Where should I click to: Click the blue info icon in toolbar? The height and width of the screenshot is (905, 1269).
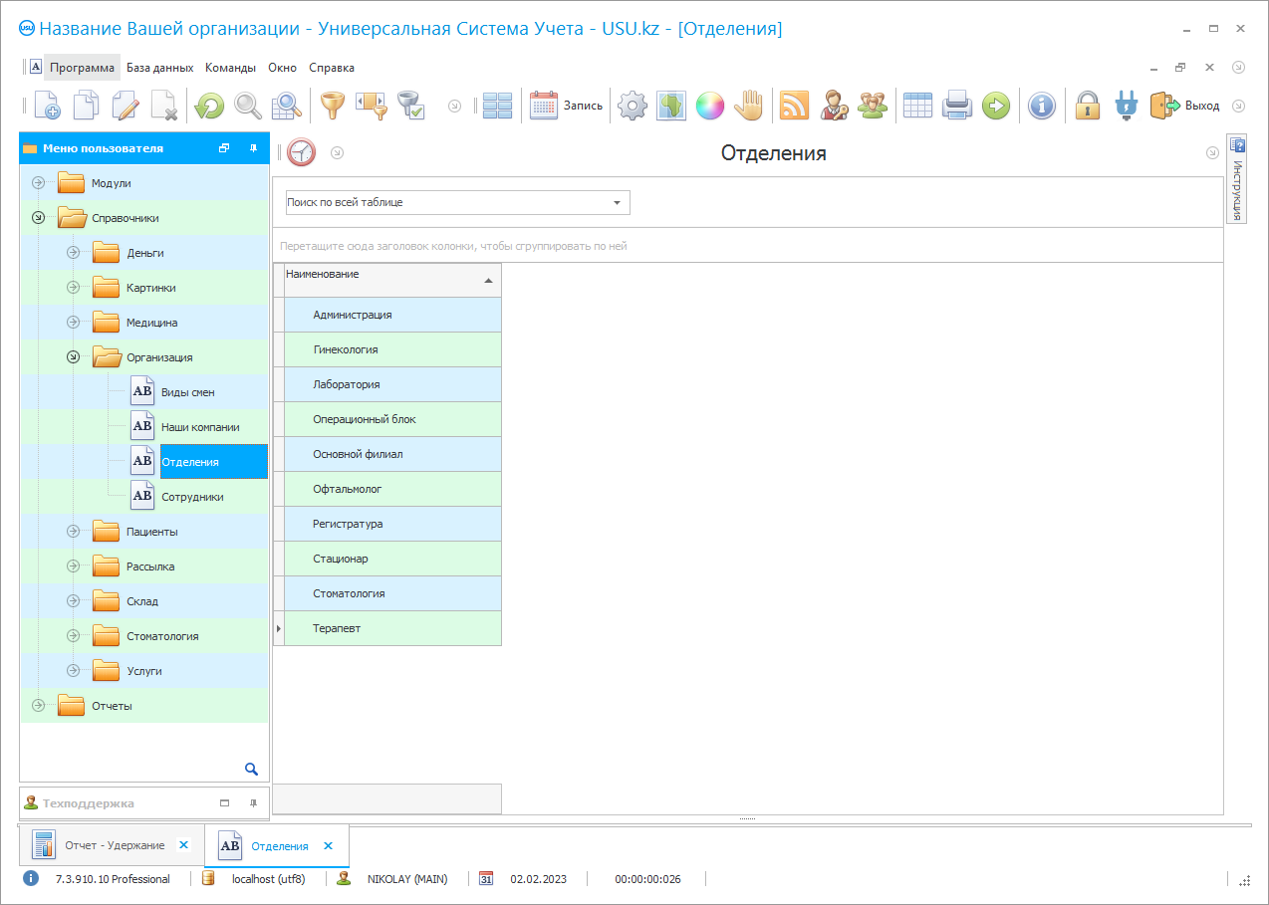coord(1041,106)
